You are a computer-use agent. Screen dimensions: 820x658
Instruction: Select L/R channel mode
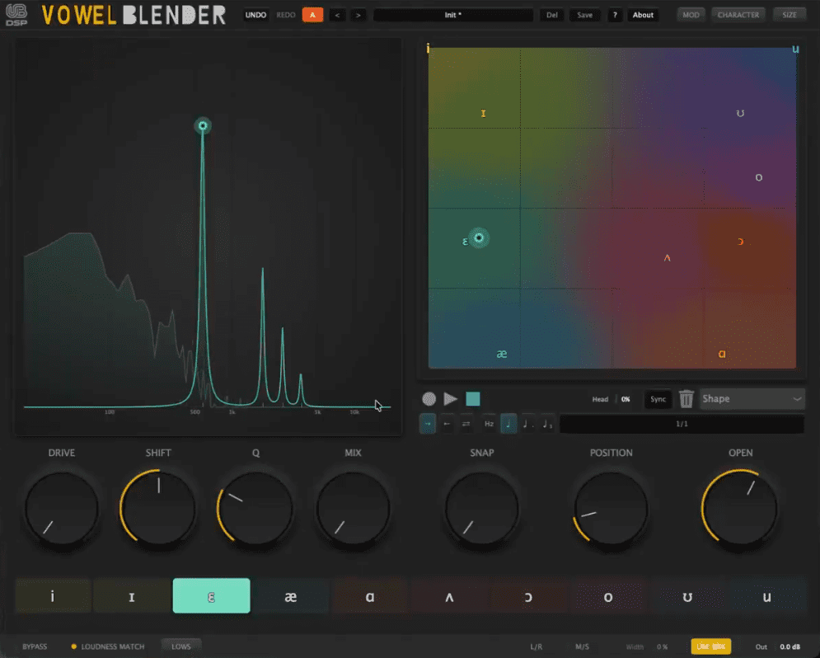point(536,646)
